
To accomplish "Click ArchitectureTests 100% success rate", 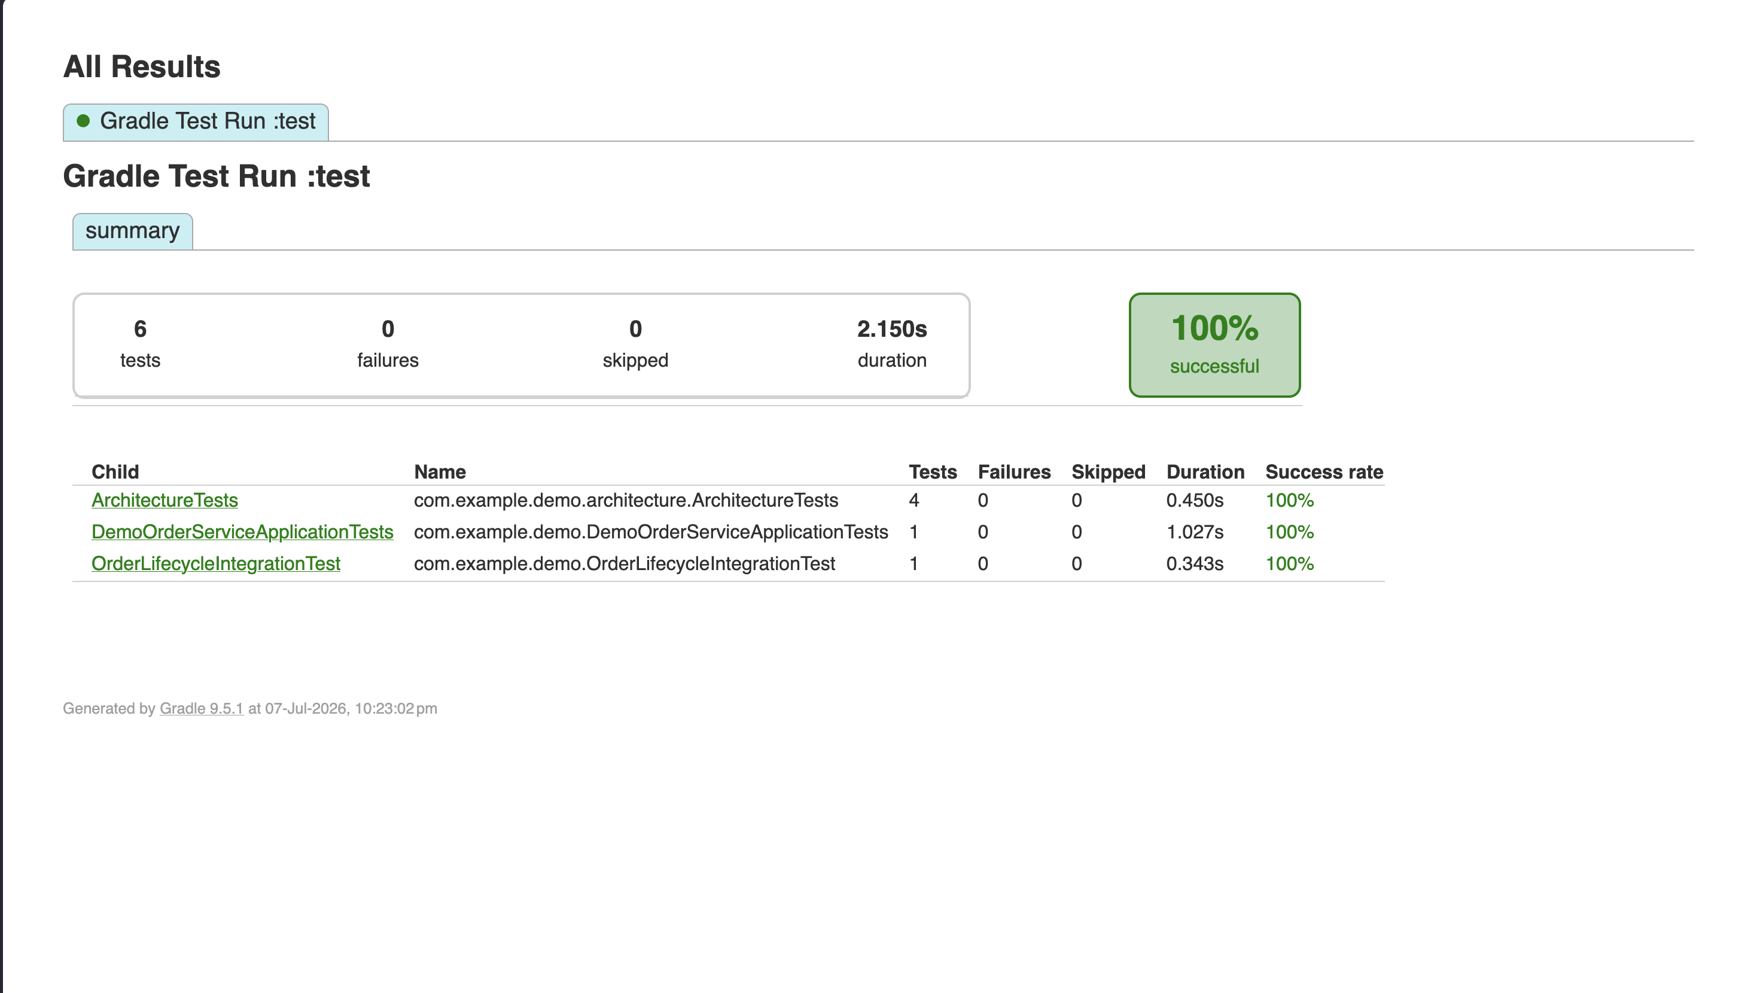I will 1290,501.
